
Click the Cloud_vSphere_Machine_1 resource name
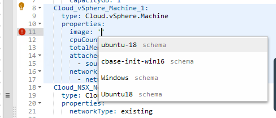[x=101, y=8]
